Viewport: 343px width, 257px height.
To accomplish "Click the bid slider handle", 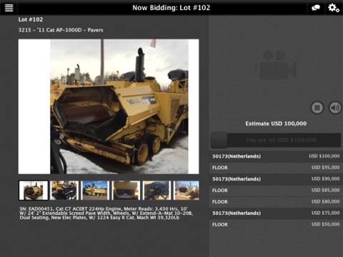I will 219,140.
